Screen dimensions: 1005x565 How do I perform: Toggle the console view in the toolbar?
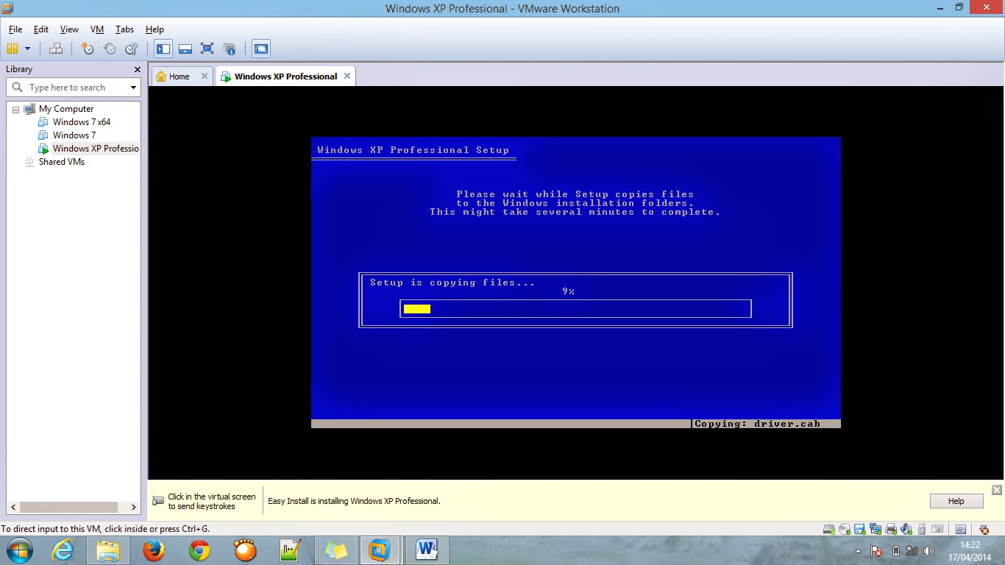[261, 49]
